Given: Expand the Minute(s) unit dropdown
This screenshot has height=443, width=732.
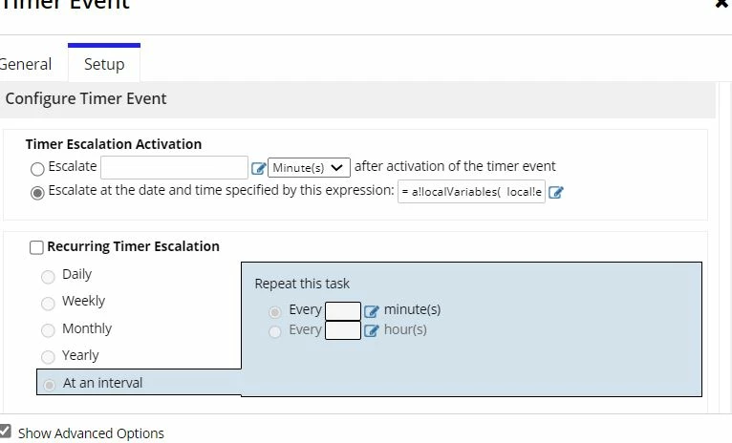Looking at the screenshot, I should tap(309, 167).
